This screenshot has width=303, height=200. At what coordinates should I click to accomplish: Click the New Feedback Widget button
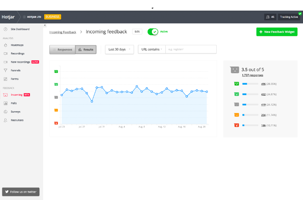point(277,32)
